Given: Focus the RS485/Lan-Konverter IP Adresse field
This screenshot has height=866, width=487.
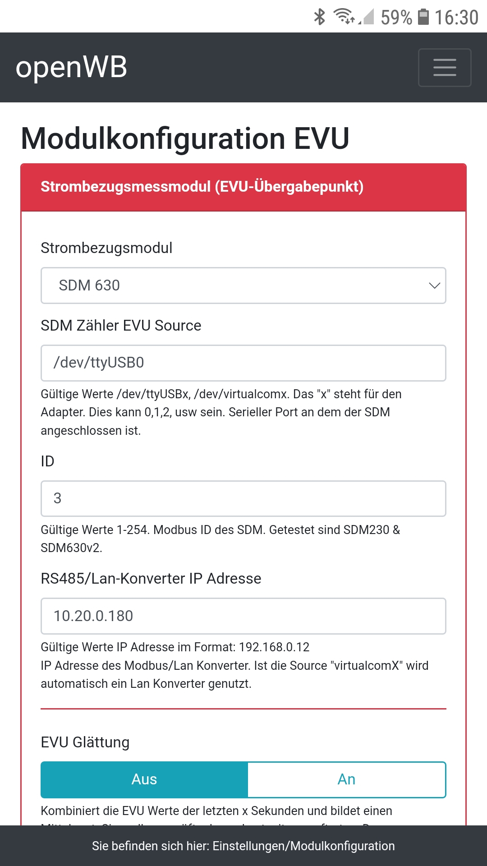Looking at the screenshot, I should pyautogui.click(x=243, y=616).
